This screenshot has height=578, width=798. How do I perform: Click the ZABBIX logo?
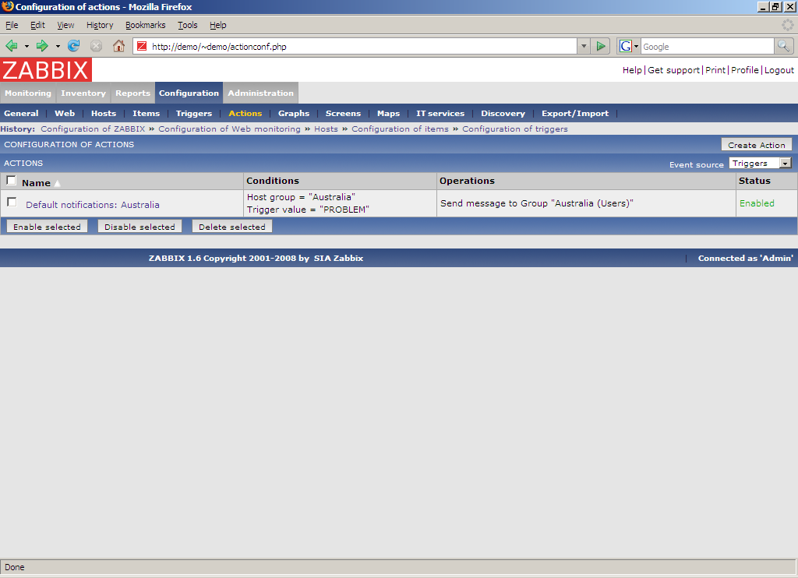point(46,69)
